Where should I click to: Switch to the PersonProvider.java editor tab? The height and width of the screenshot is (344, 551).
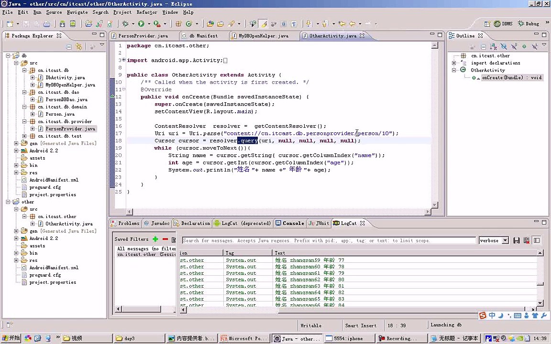143,36
